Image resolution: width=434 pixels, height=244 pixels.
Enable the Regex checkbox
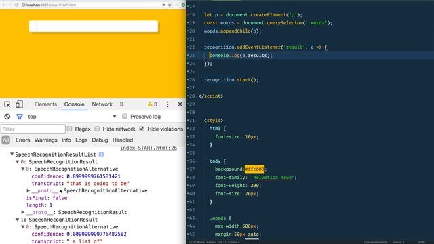point(69,129)
